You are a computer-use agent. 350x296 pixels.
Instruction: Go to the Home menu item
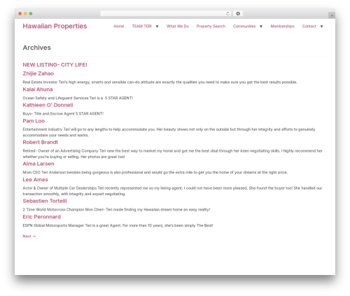point(119,27)
